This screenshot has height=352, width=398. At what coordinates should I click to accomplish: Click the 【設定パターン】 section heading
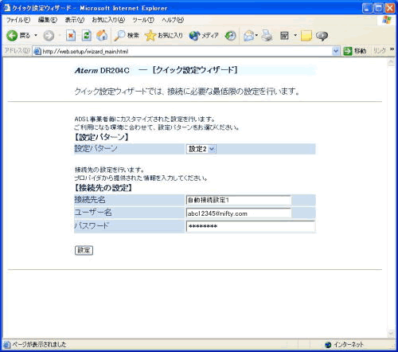click(x=101, y=137)
